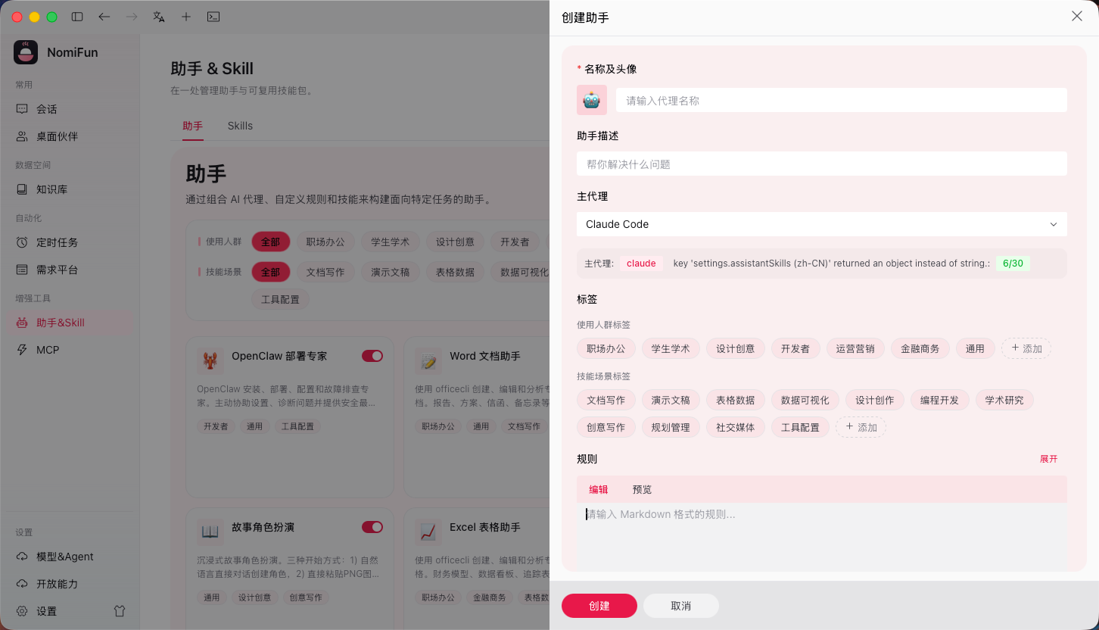Add a custom 使用人群 tag
The height and width of the screenshot is (630, 1099).
pyautogui.click(x=1026, y=348)
